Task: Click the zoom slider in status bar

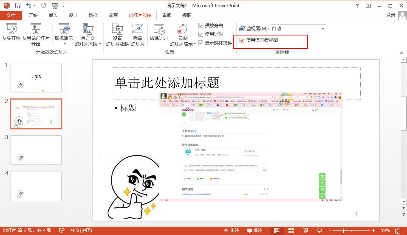Action: (x=343, y=230)
